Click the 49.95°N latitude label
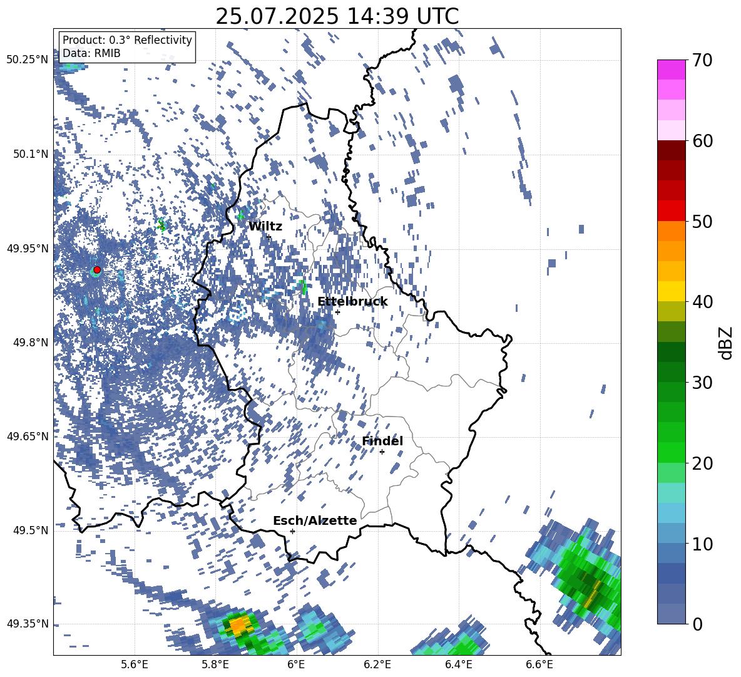This screenshot has height=677, width=741. pyautogui.click(x=28, y=248)
